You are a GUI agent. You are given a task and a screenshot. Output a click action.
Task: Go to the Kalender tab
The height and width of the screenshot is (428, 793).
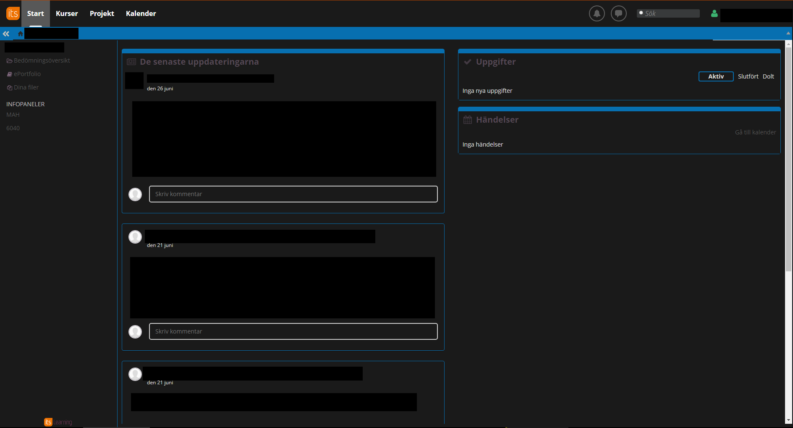(141, 13)
